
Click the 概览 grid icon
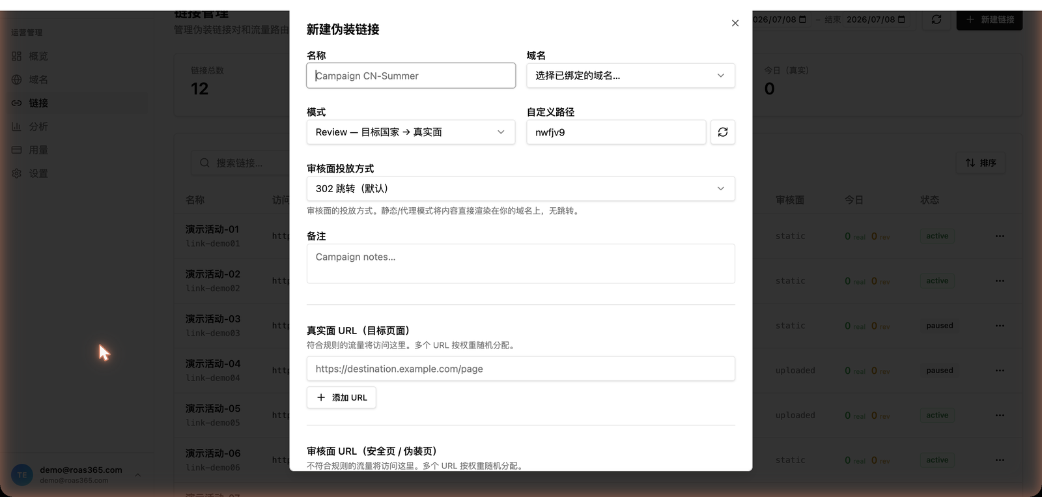pos(17,56)
